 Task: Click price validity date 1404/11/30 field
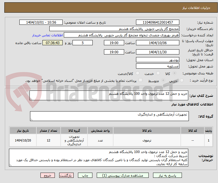pos(158,52)
